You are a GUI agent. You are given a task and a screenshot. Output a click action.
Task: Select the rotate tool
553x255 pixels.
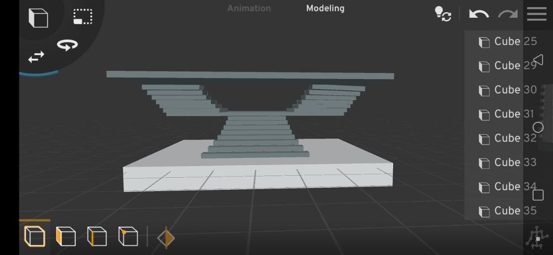click(x=67, y=45)
